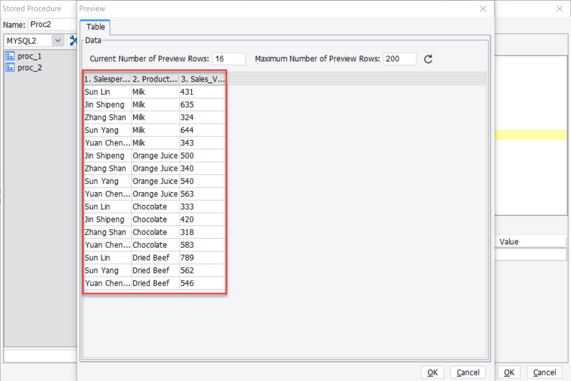The image size is (571, 381).
Task: Click OK in the Stored Procedure dialog
Action: tap(509, 372)
